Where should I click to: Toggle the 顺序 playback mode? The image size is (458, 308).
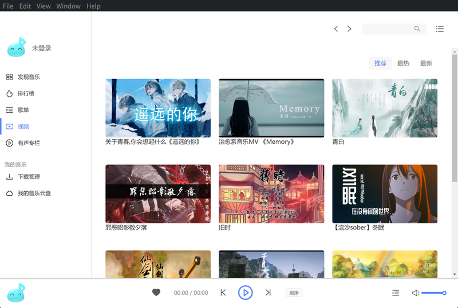294,293
